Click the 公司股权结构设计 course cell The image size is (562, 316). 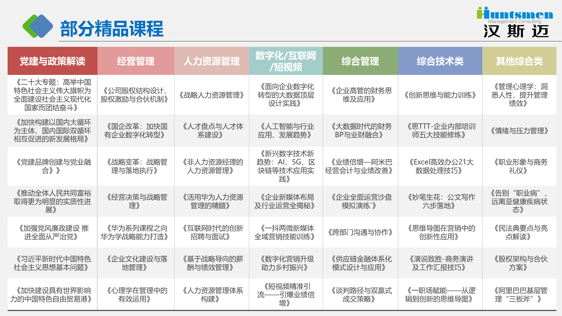tap(136, 95)
